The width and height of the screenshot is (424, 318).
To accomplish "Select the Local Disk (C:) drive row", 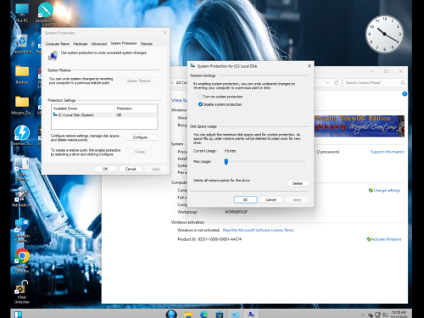I will tap(104, 115).
